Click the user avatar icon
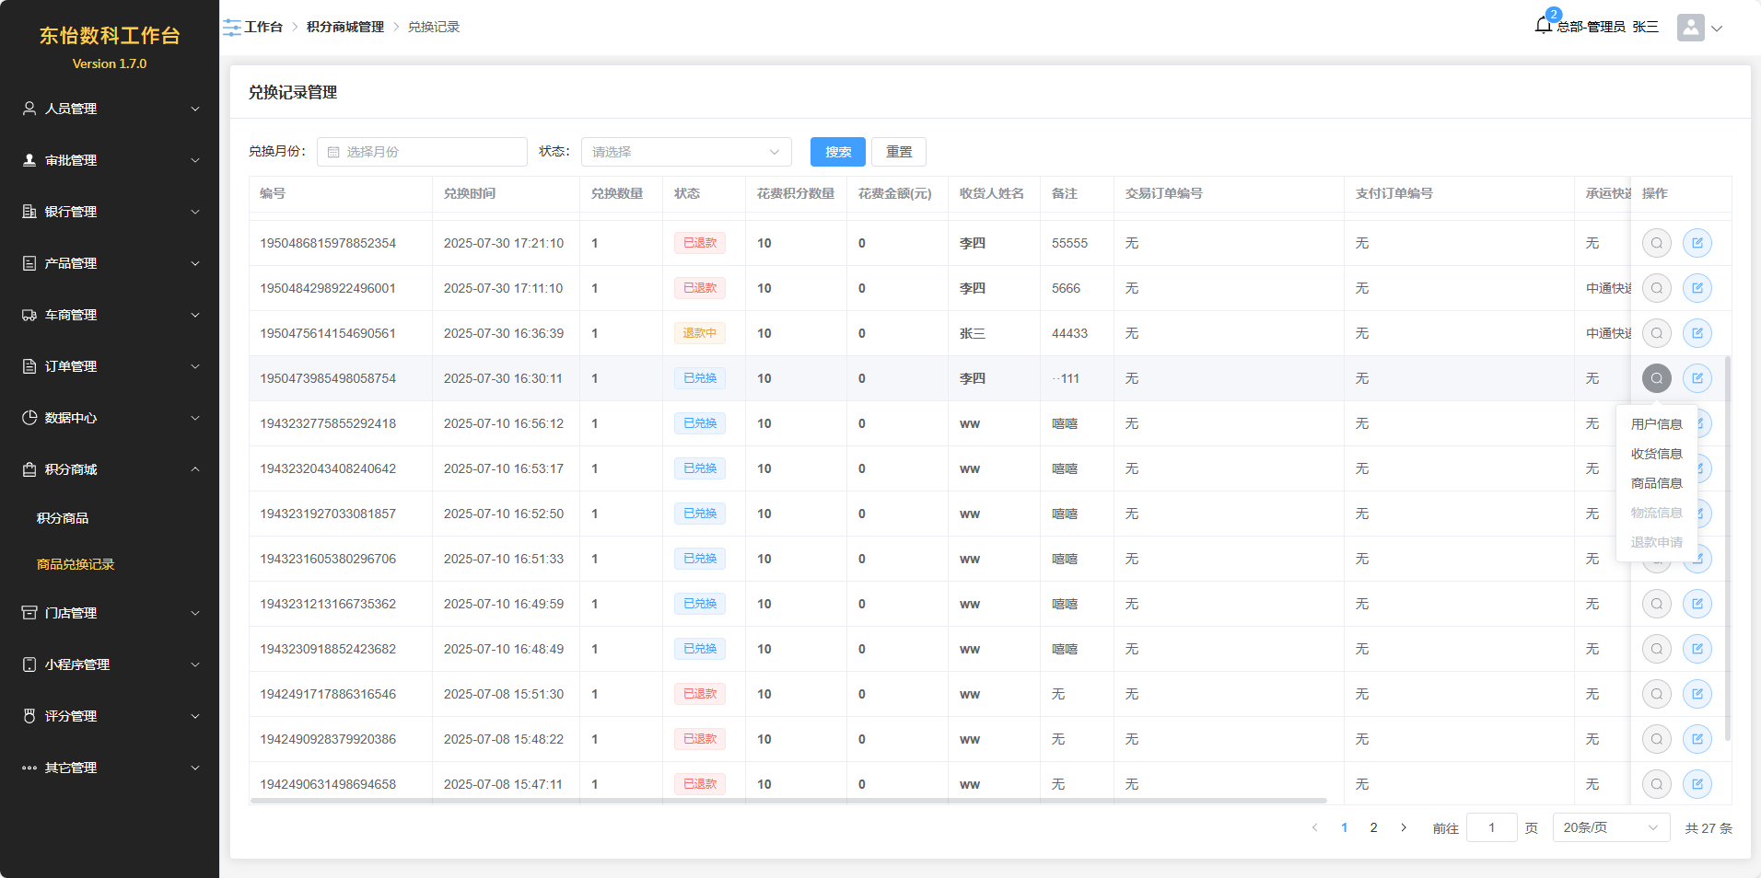Screen dimensions: 1761x878 coord(1690,28)
